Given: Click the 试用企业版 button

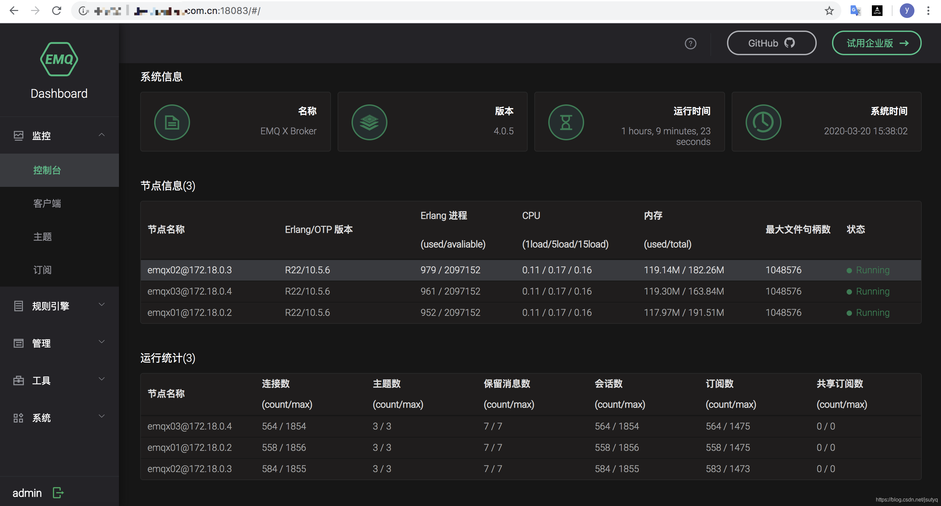Looking at the screenshot, I should point(876,43).
